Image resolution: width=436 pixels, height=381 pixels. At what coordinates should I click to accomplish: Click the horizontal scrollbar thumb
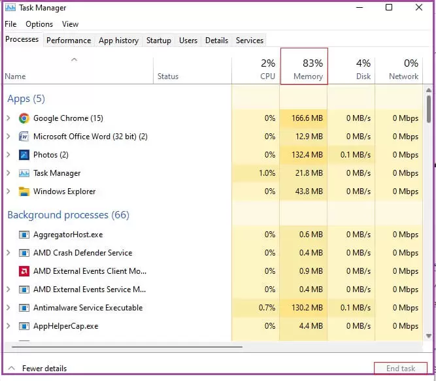127,347
